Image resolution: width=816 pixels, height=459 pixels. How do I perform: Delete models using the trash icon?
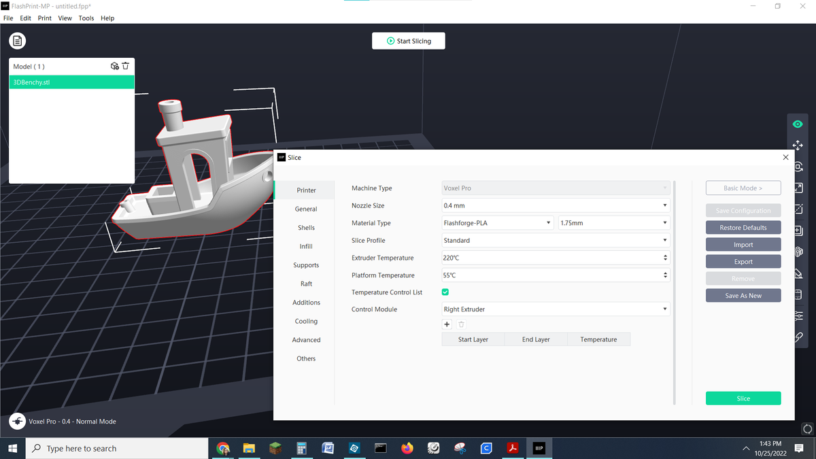pos(126,66)
